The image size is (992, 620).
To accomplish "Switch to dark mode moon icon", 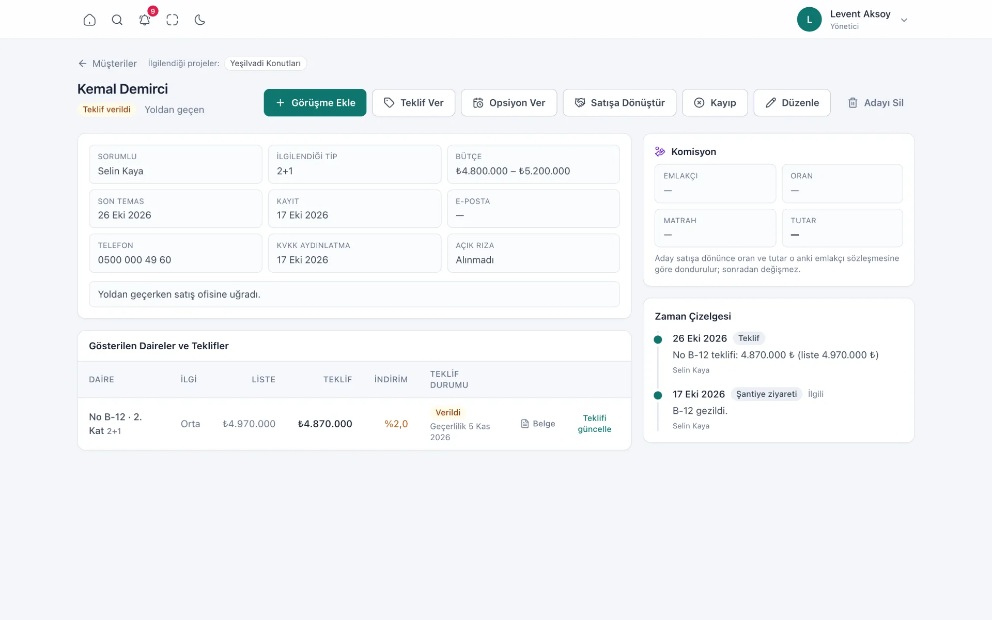I will pos(200,20).
